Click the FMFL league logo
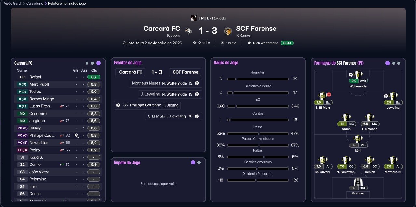 click(x=194, y=18)
